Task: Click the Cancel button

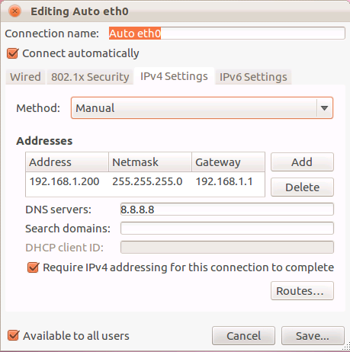Action: tap(243, 336)
